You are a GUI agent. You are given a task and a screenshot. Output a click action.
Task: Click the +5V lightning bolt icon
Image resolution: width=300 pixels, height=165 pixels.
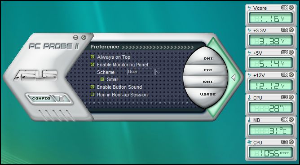coord(249,52)
